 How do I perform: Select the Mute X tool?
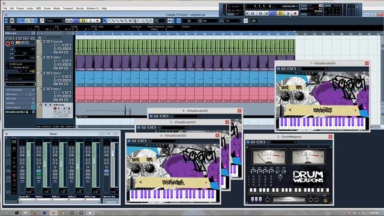click(130, 21)
